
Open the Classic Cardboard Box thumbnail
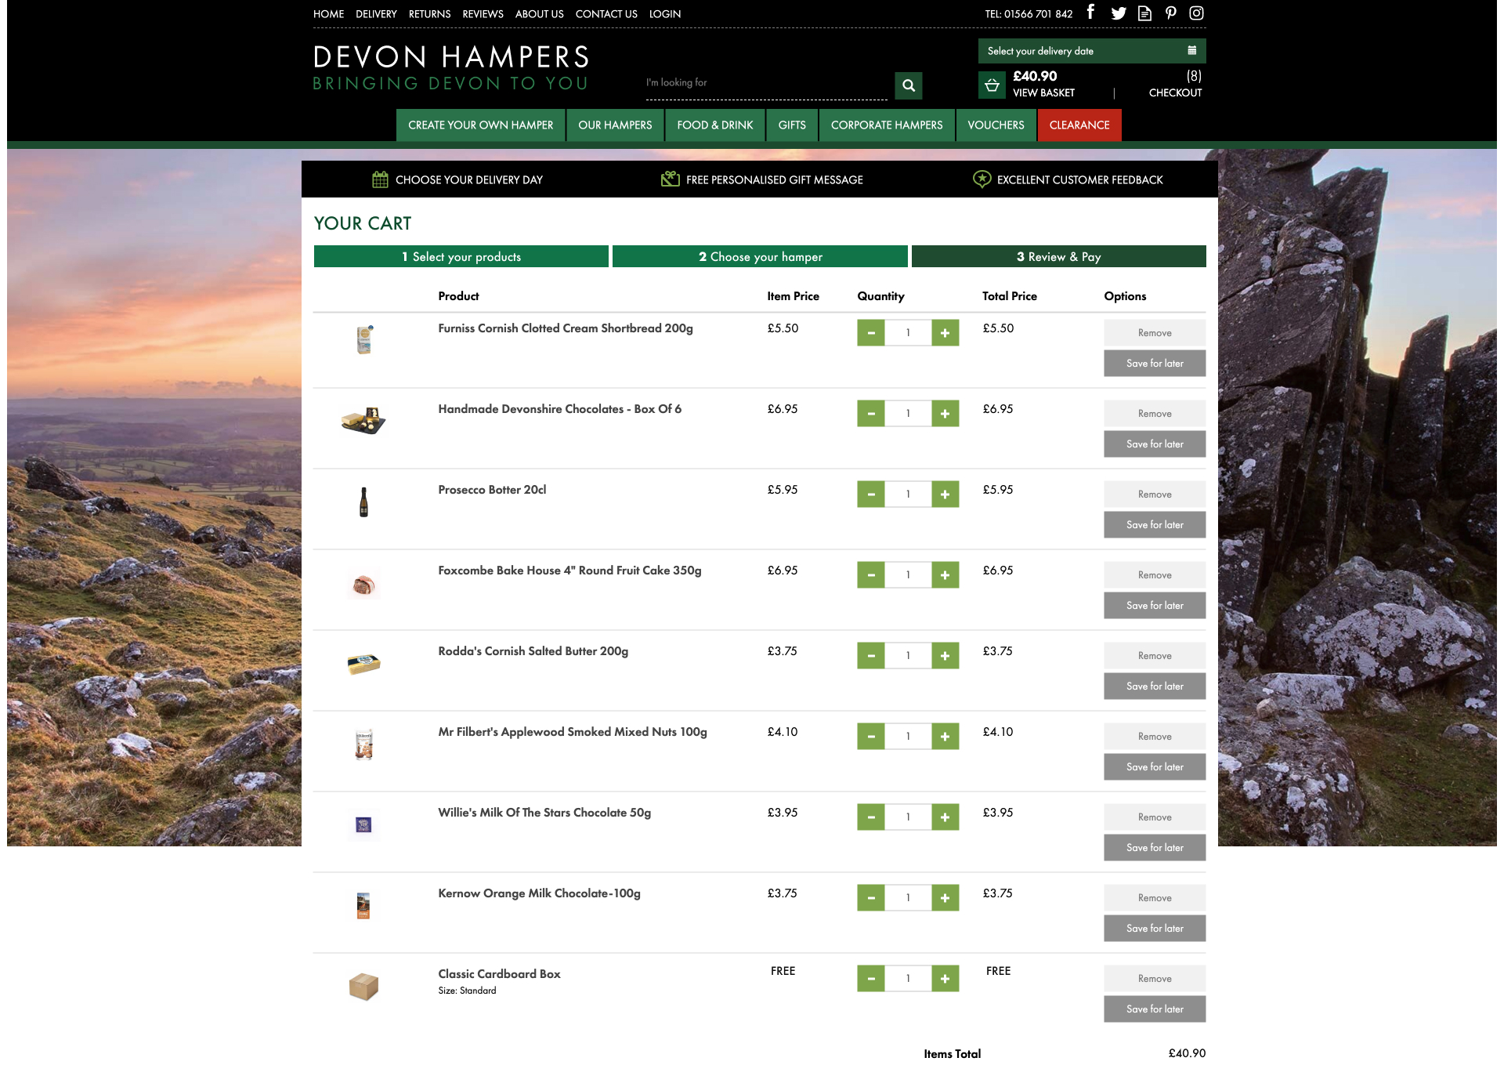pos(363,987)
